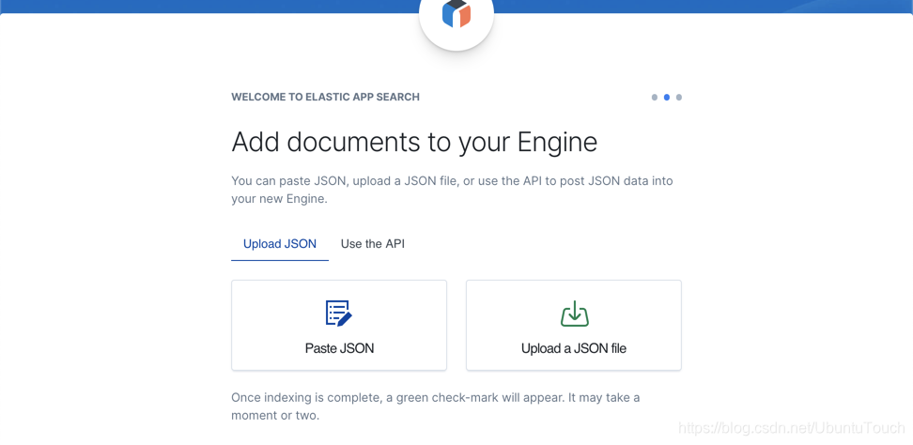Open the Paste JSON card

339,325
